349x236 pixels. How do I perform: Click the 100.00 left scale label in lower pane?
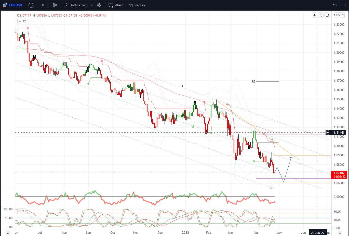tap(8, 209)
